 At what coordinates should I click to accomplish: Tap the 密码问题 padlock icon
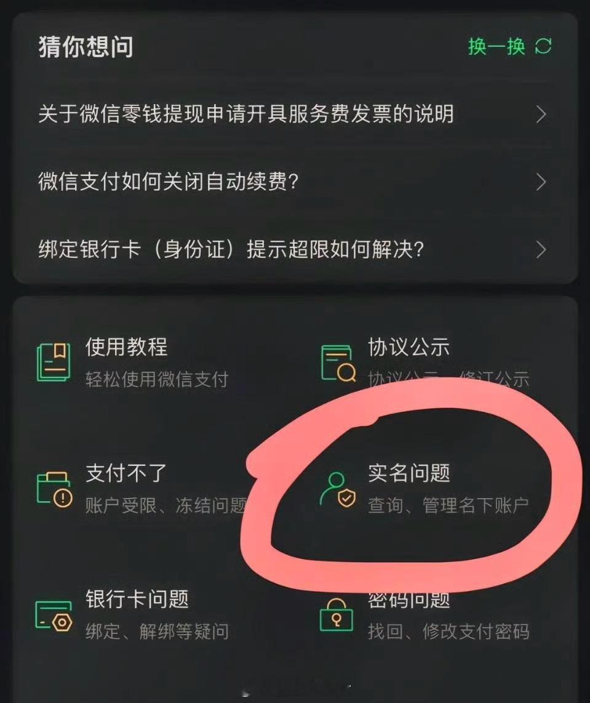(337, 615)
